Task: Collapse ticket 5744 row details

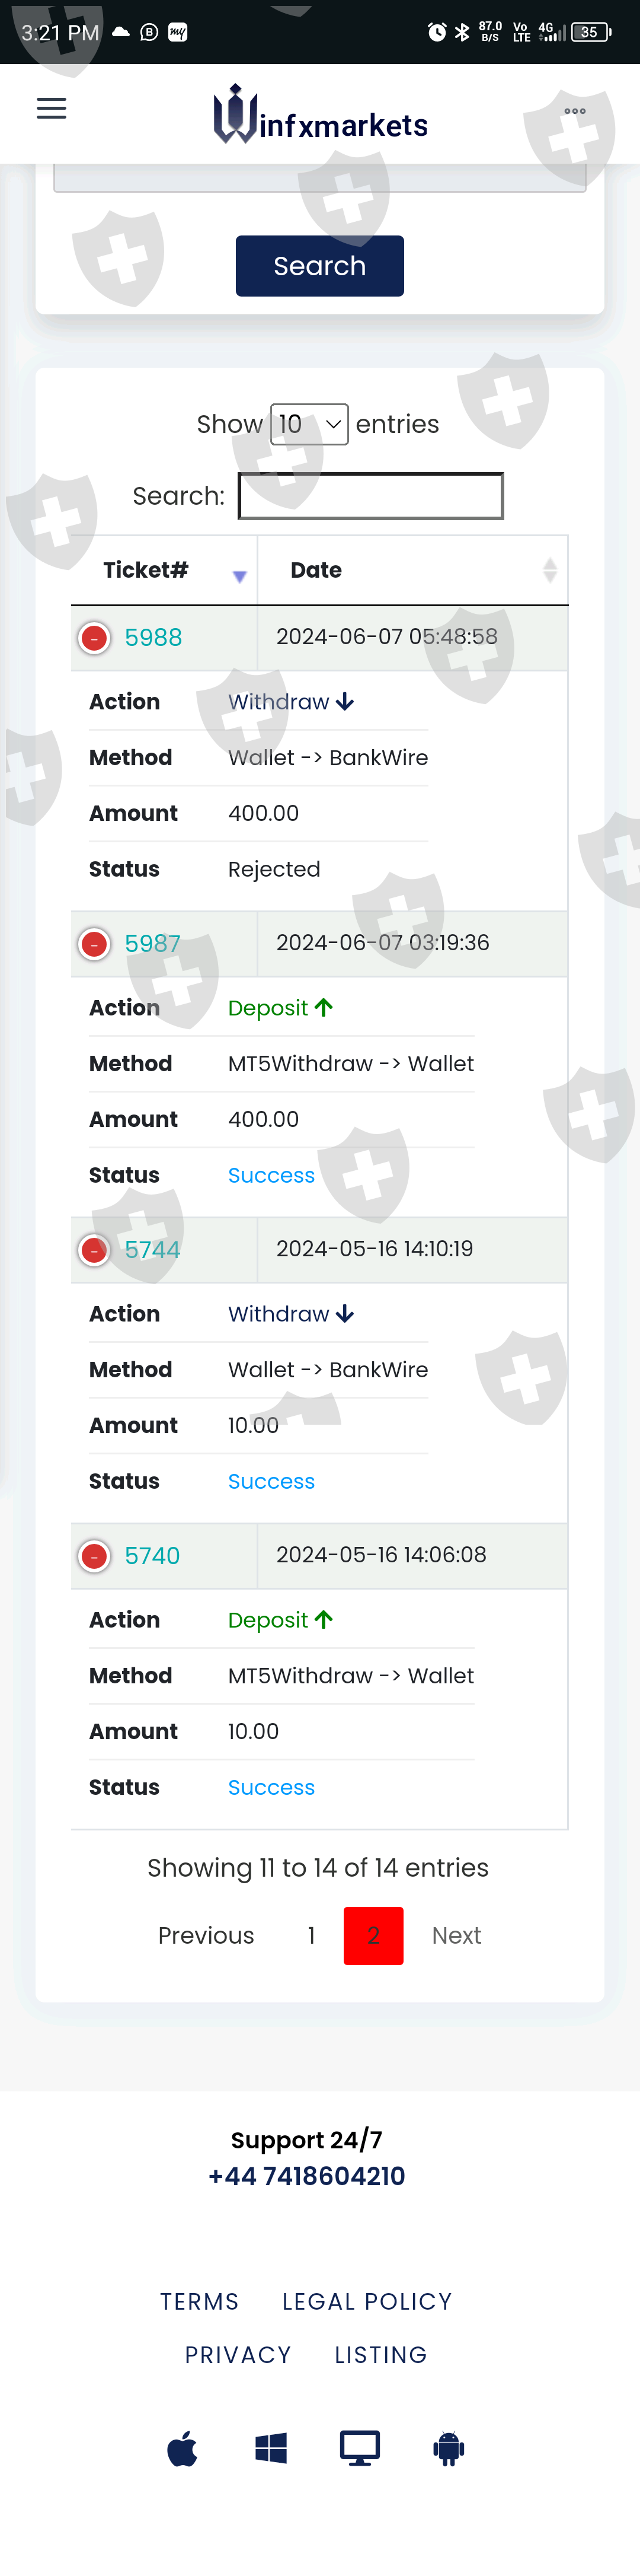Action: tap(95, 1250)
